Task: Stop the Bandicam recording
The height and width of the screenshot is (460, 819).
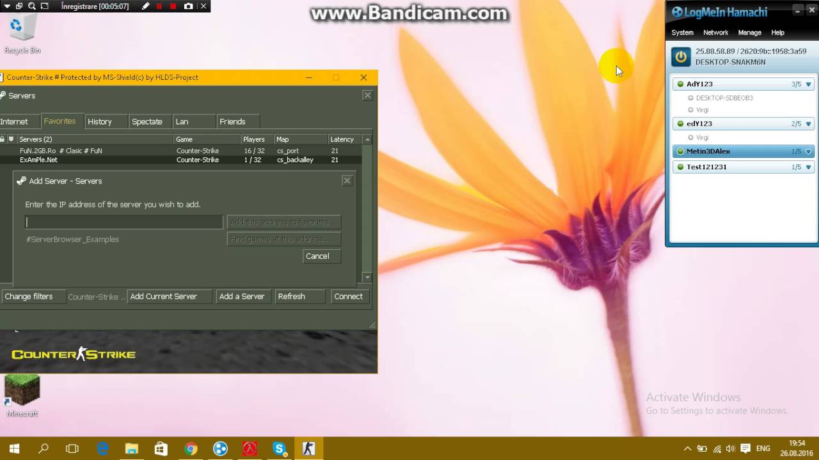Action: point(173,6)
